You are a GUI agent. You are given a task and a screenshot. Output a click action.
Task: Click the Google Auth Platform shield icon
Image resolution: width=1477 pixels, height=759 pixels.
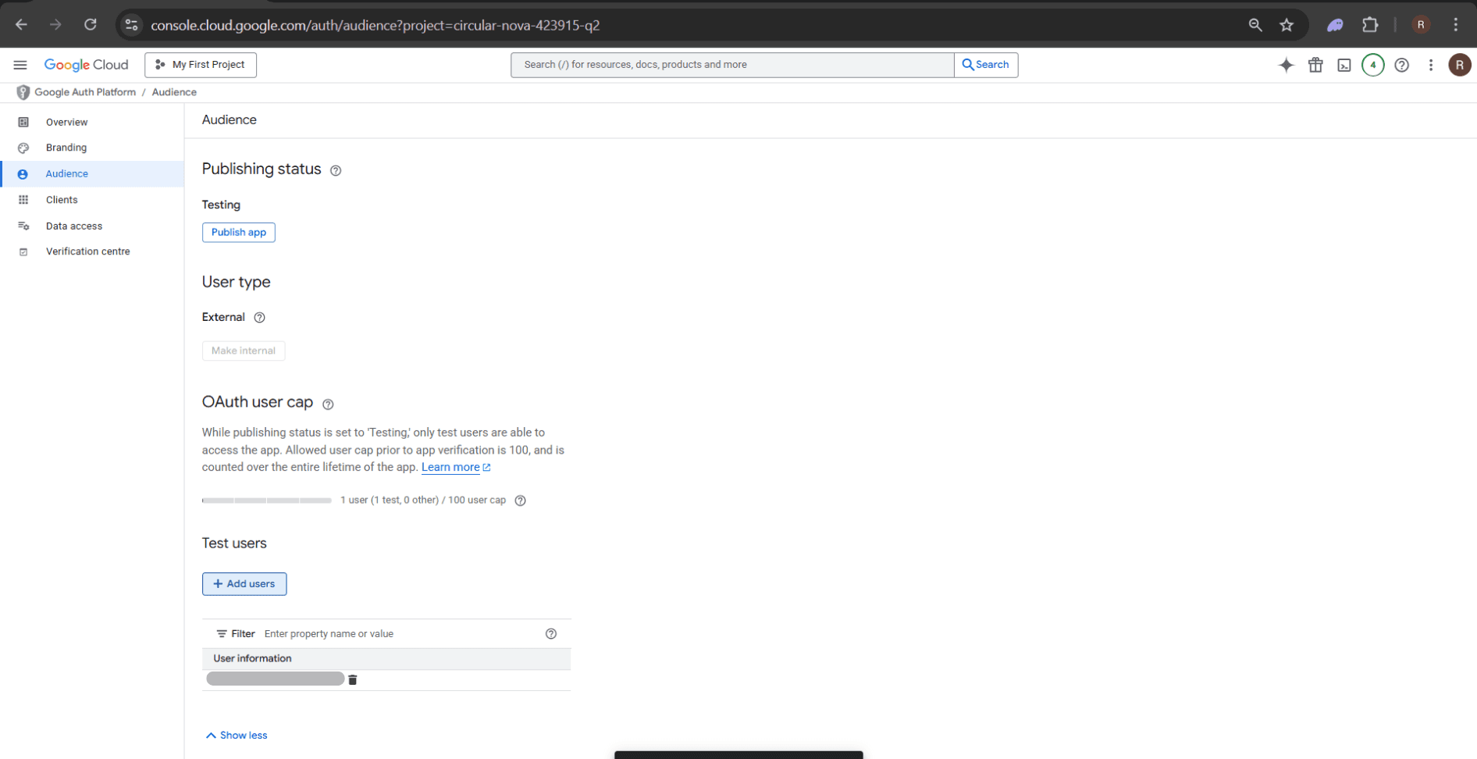pyautogui.click(x=23, y=92)
